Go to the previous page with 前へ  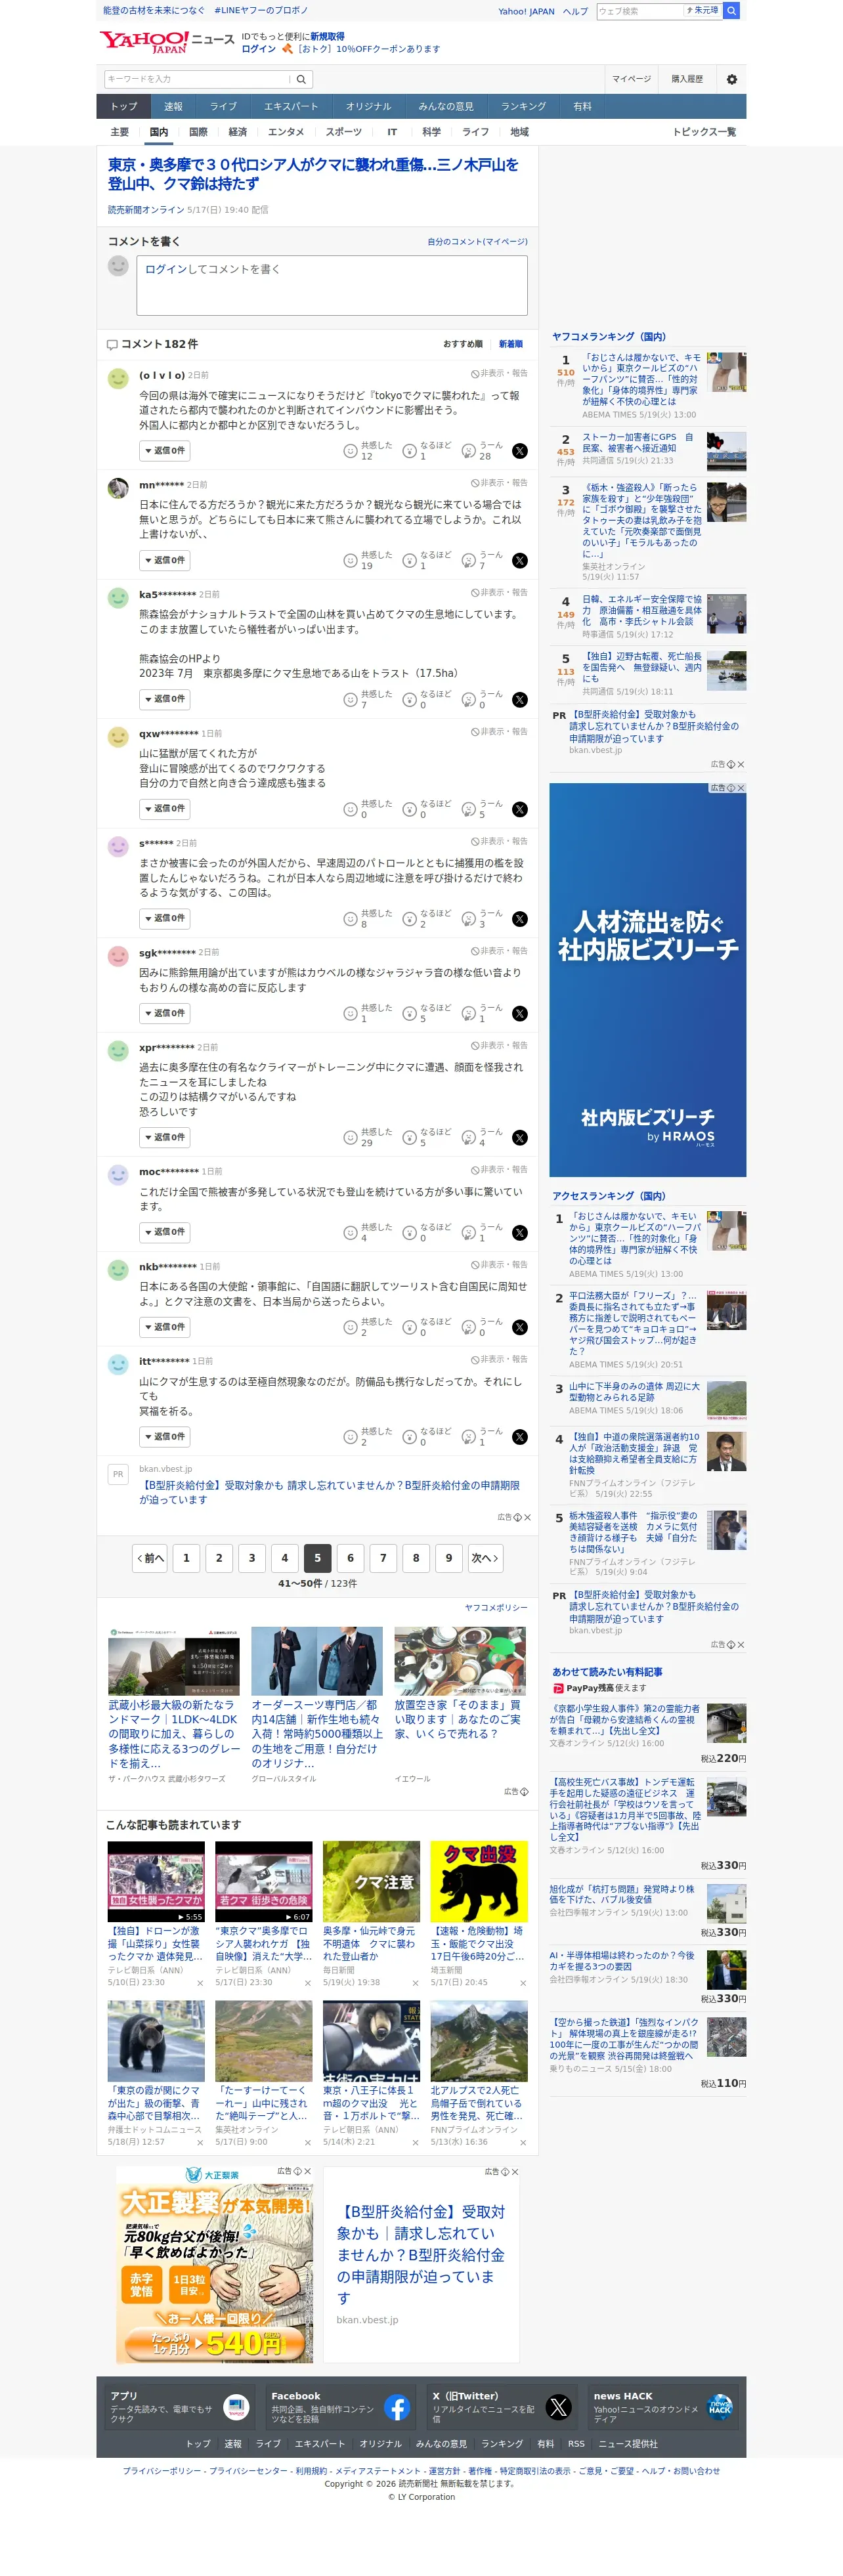point(150,1558)
